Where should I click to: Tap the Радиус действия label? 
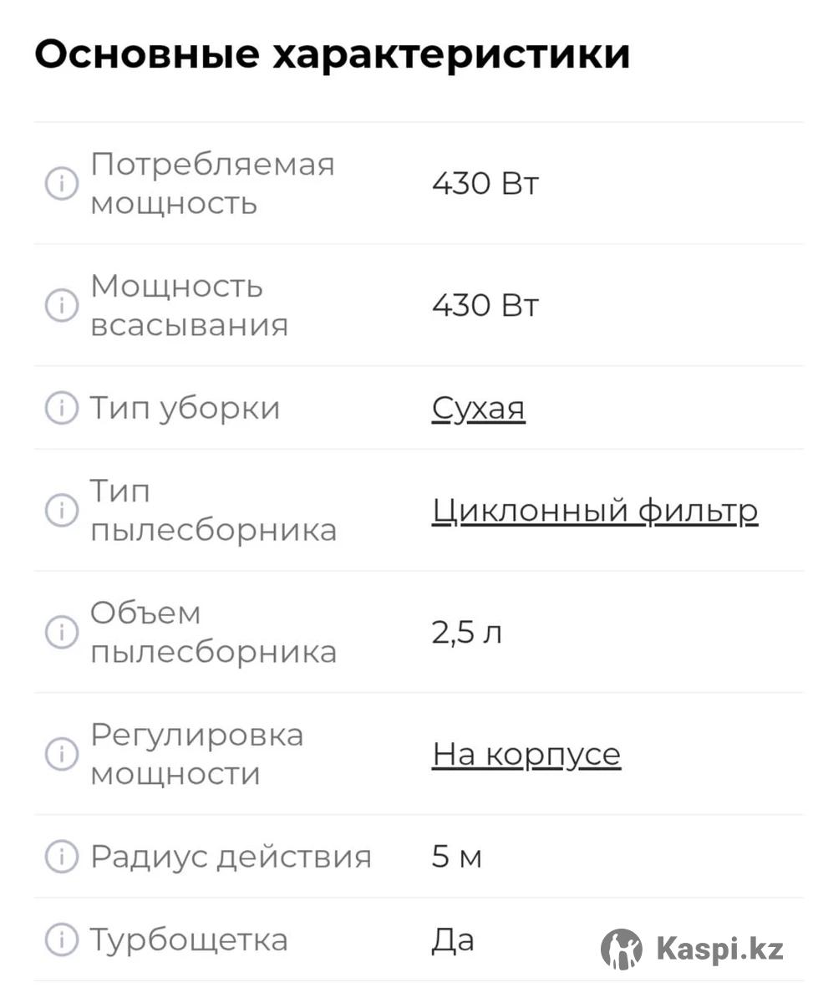(x=230, y=857)
